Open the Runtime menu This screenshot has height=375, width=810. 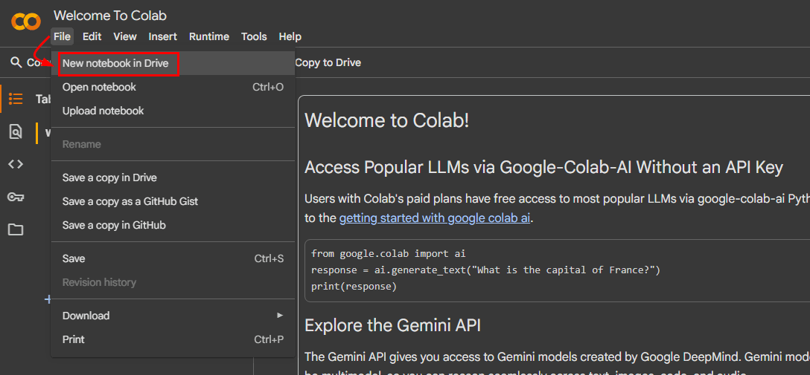coord(209,36)
